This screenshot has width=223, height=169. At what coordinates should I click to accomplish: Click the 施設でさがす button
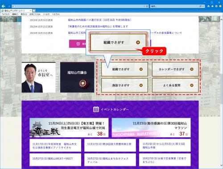(x=124, y=85)
